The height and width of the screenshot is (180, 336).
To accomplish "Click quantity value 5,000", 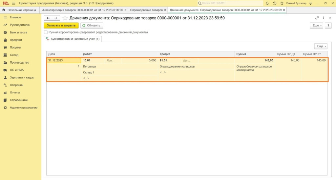I will (x=139, y=61).
